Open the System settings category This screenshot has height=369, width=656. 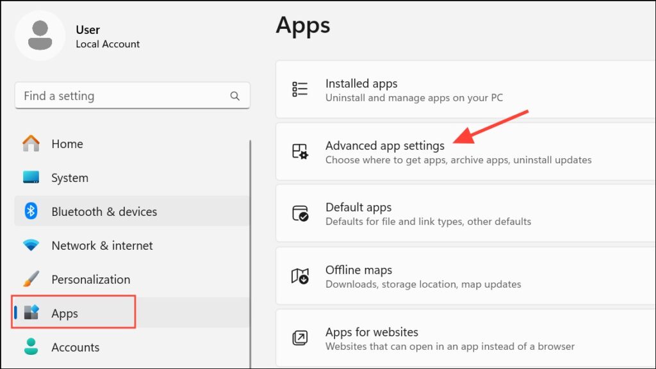pyautogui.click(x=132, y=178)
